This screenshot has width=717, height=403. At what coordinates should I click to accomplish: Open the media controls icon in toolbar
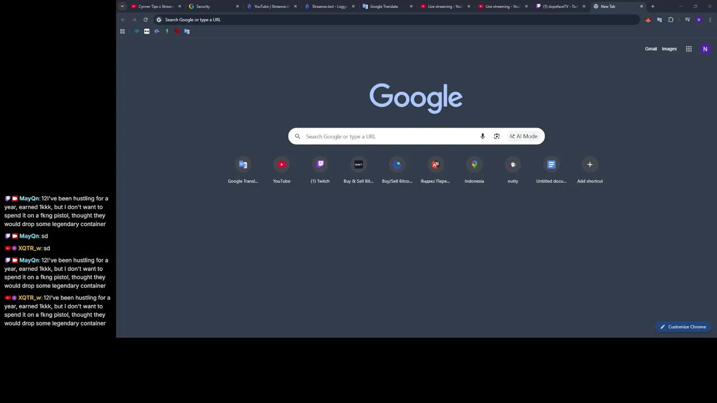pos(687,20)
